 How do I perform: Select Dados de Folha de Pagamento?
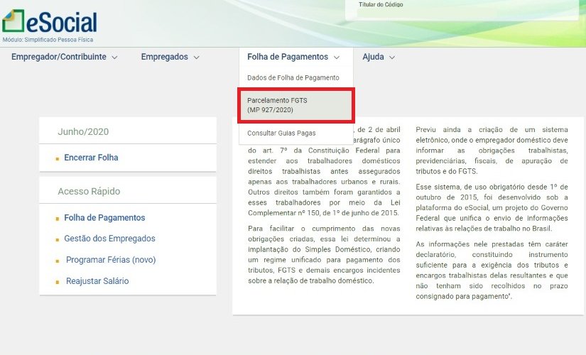(293, 77)
